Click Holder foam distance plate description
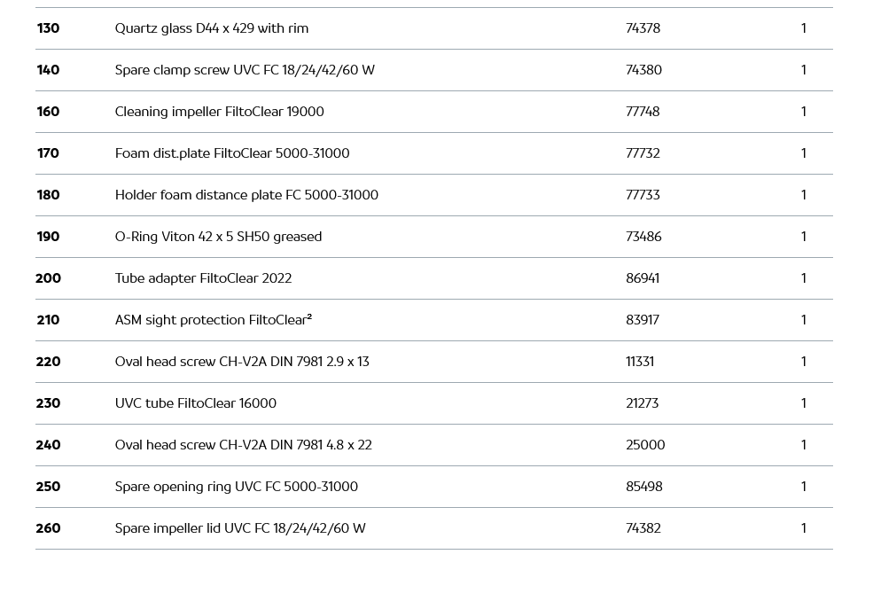Image resolution: width=873 pixels, height=609 pixels. click(246, 195)
